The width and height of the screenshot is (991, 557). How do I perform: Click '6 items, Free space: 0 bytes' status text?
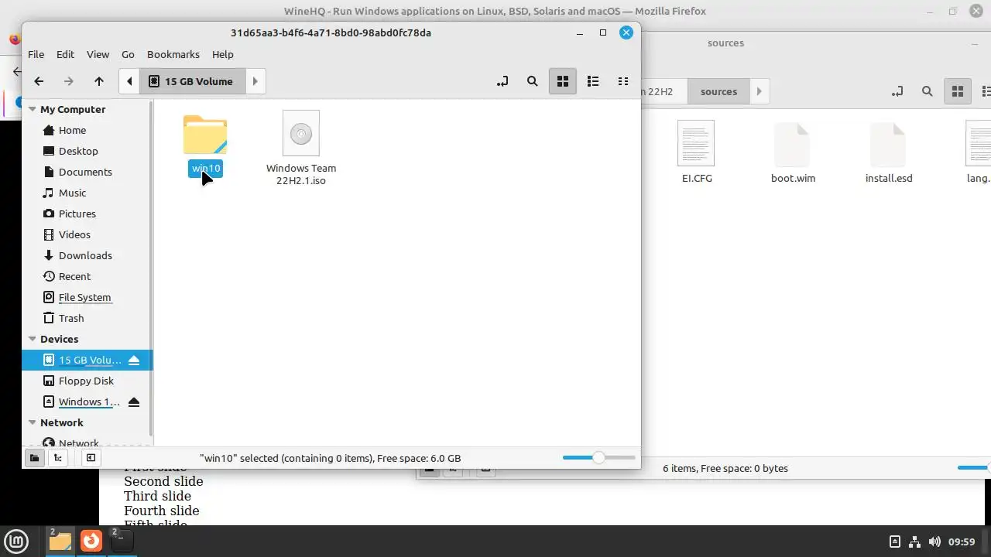[x=725, y=468]
